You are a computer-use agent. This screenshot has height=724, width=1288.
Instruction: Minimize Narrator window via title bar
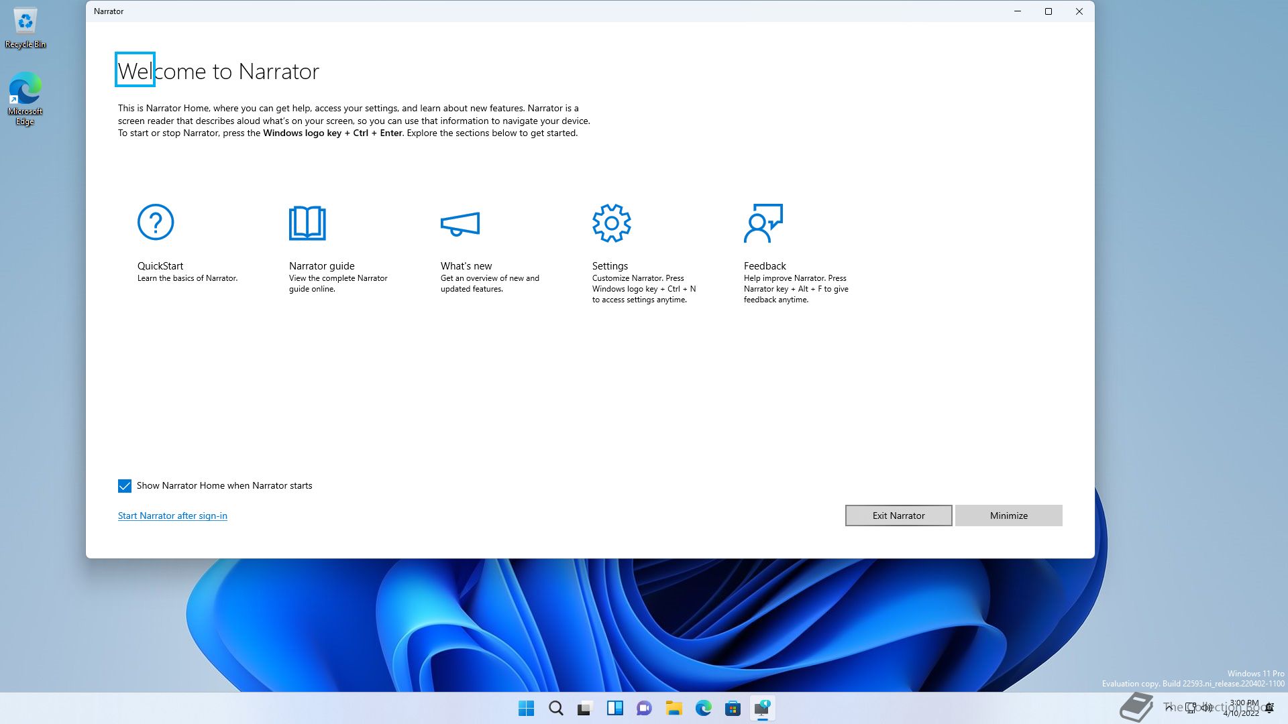tap(1018, 11)
